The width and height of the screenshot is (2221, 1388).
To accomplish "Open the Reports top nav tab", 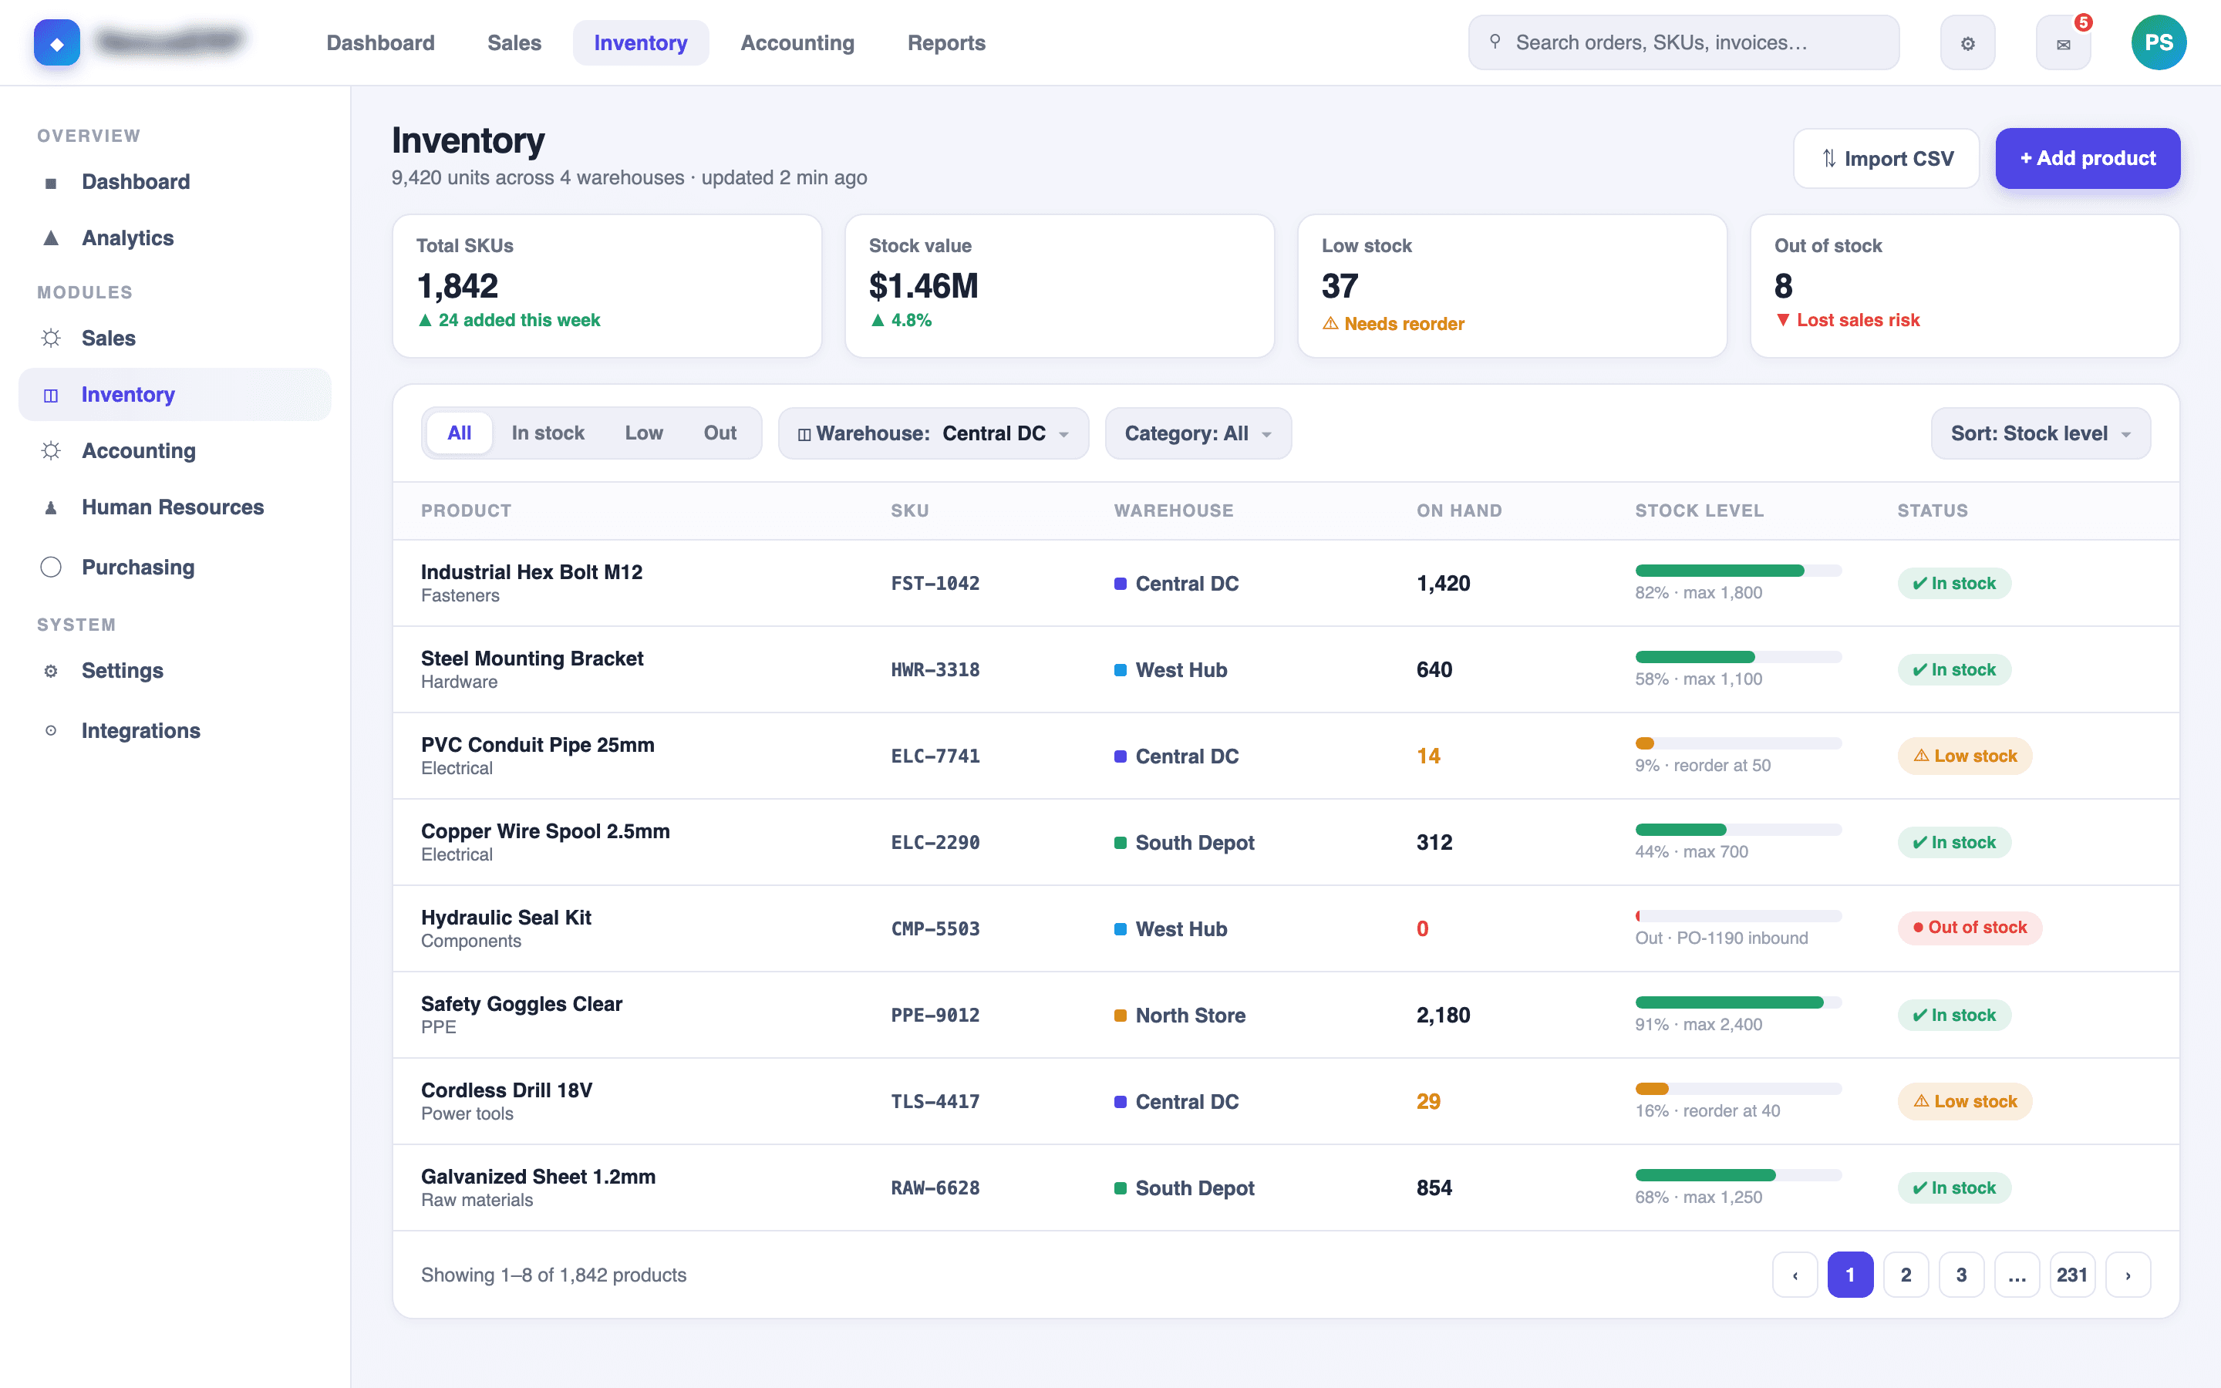I will pos(946,43).
